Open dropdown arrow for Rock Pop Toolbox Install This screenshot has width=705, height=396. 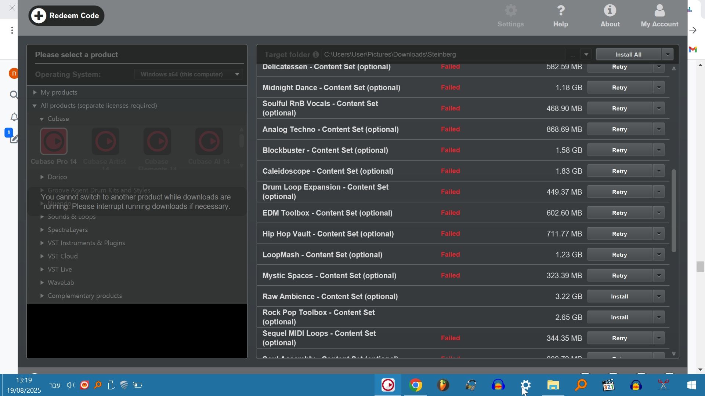pos(659,318)
